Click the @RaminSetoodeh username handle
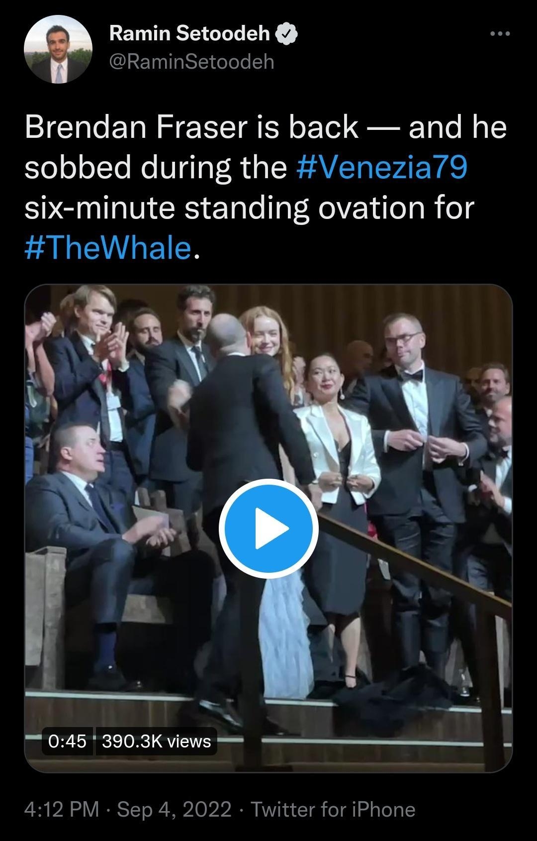This screenshot has height=841, width=537. click(190, 61)
